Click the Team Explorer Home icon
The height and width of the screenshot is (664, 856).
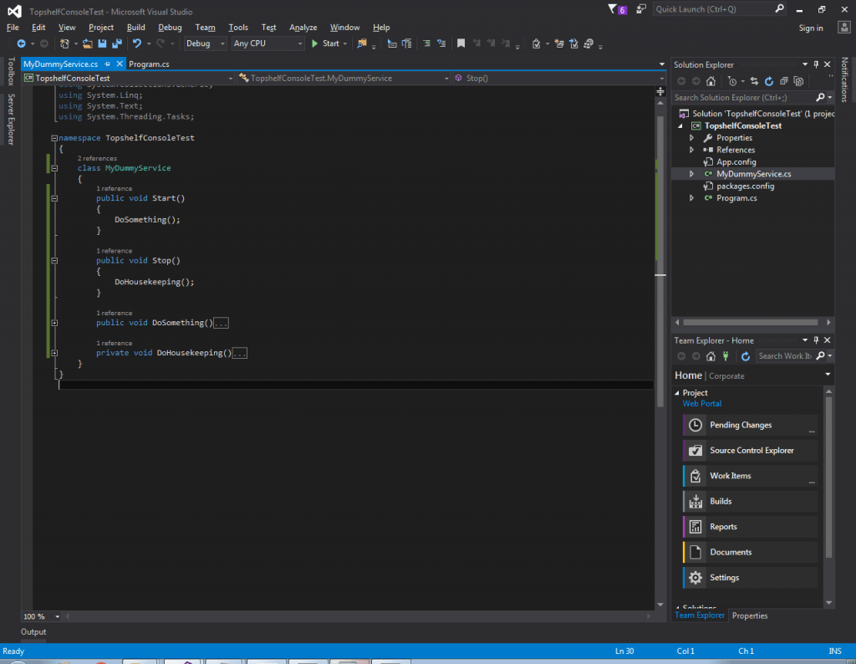(711, 356)
